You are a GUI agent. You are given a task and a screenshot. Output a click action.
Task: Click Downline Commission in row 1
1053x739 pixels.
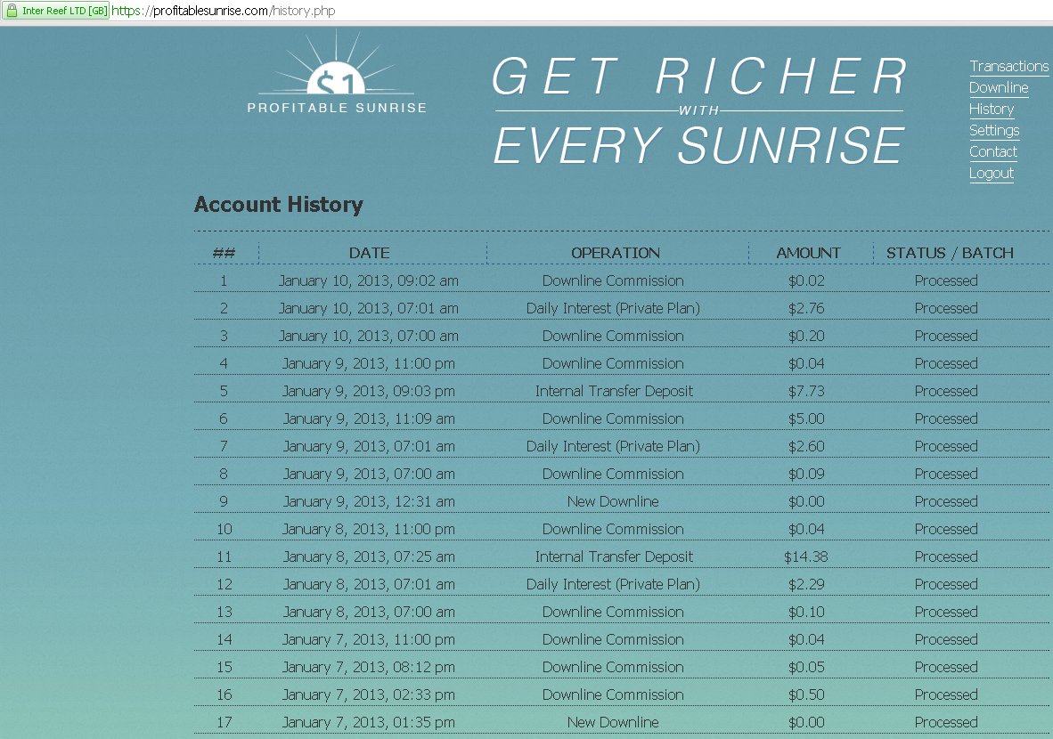pyautogui.click(x=612, y=280)
